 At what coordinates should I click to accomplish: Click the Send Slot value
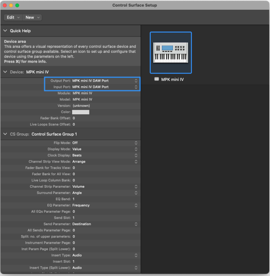coord(73,218)
